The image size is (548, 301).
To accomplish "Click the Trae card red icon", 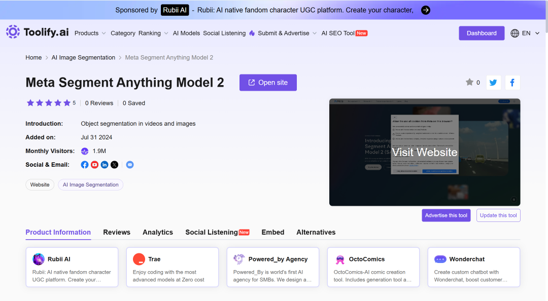I will pyautogui.click(x=139, y=259).
